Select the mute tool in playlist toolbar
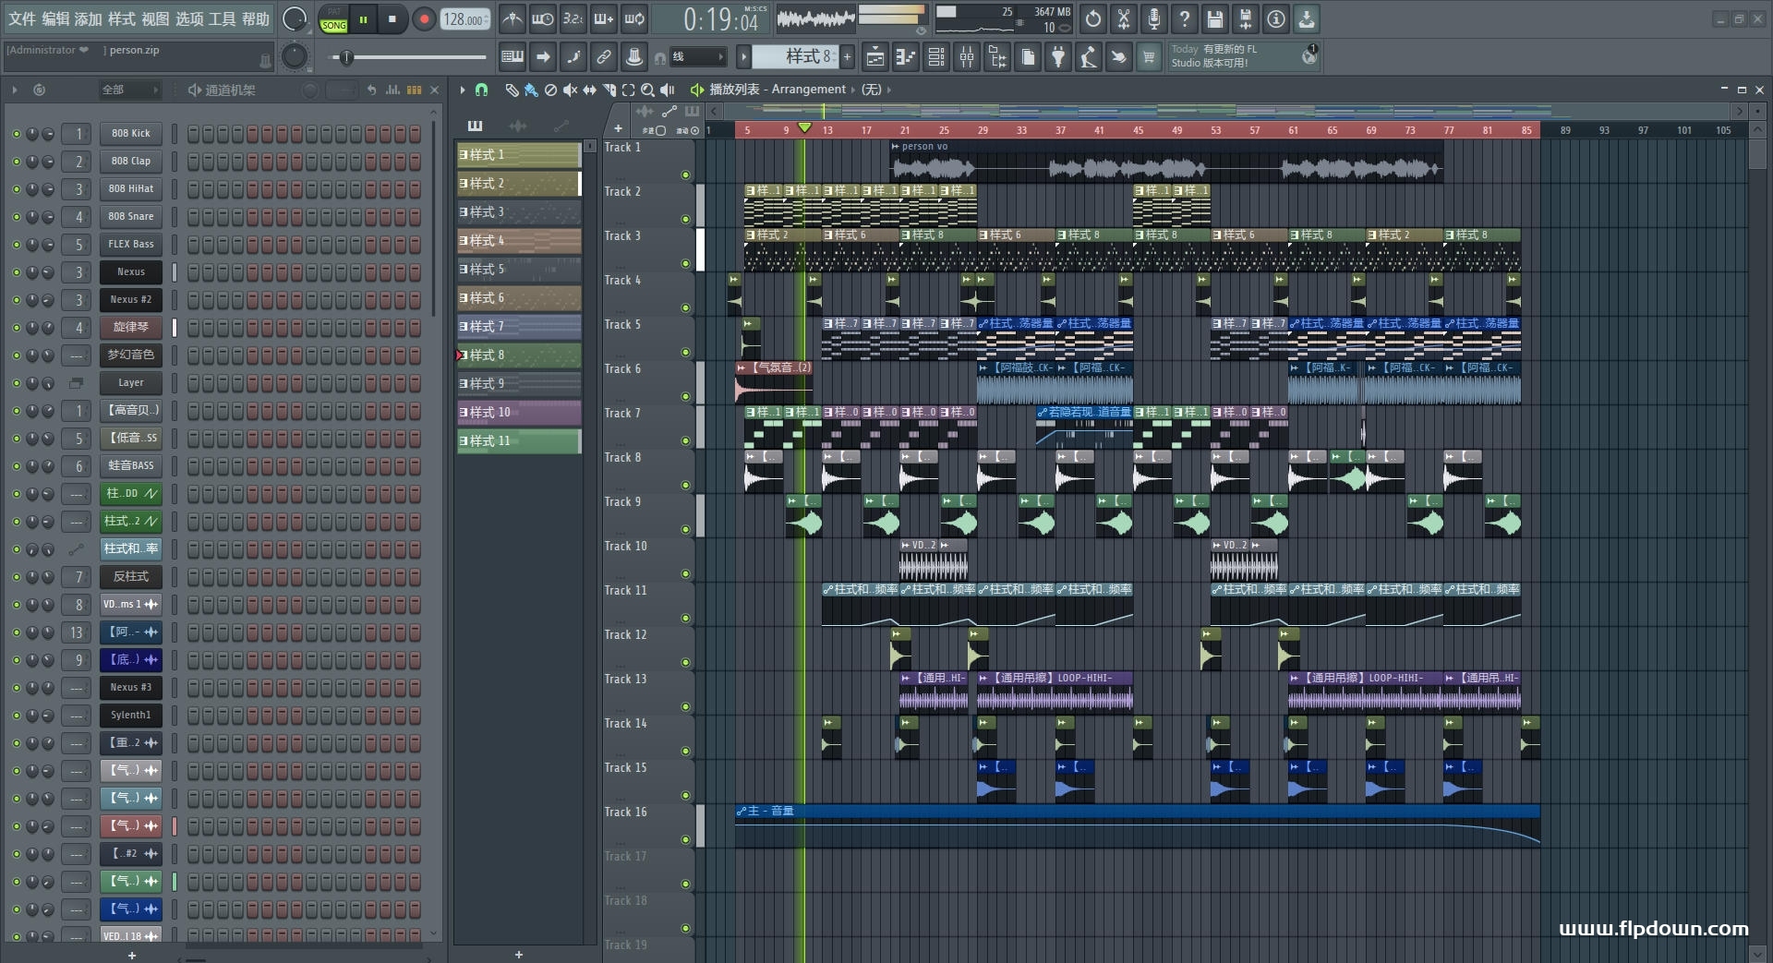 coord(570,90)
